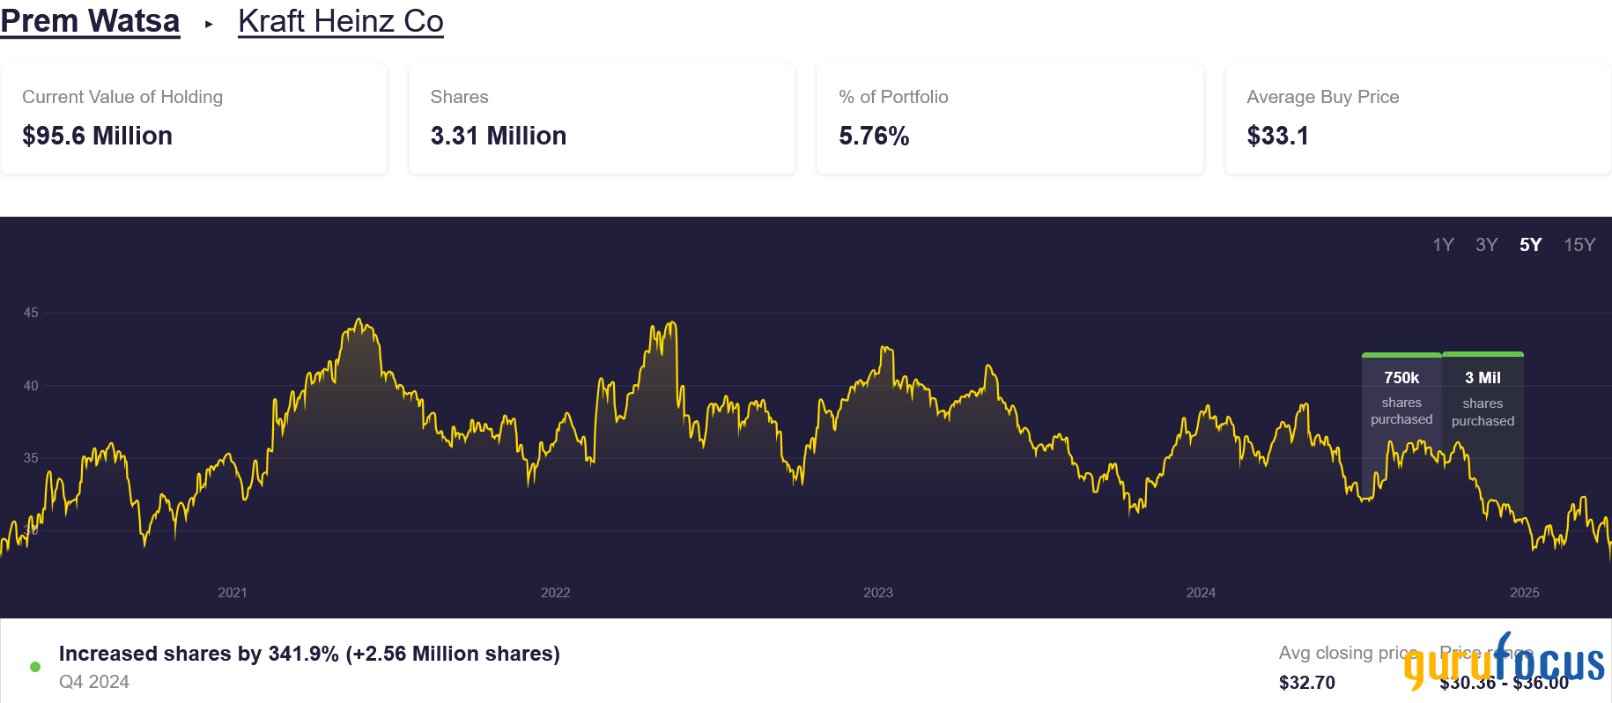The image size is (1612, 703).
Task: Open the Prem Watsa guru link
Action: [90, 21]
